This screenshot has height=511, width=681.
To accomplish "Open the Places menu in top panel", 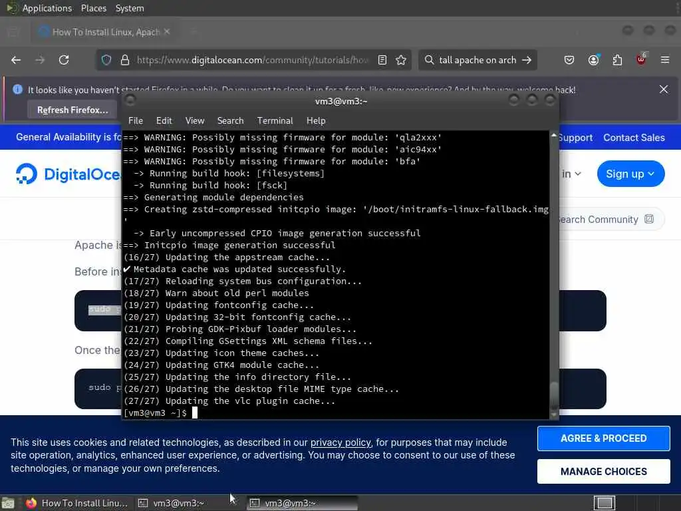I will [x=94, y=8].
